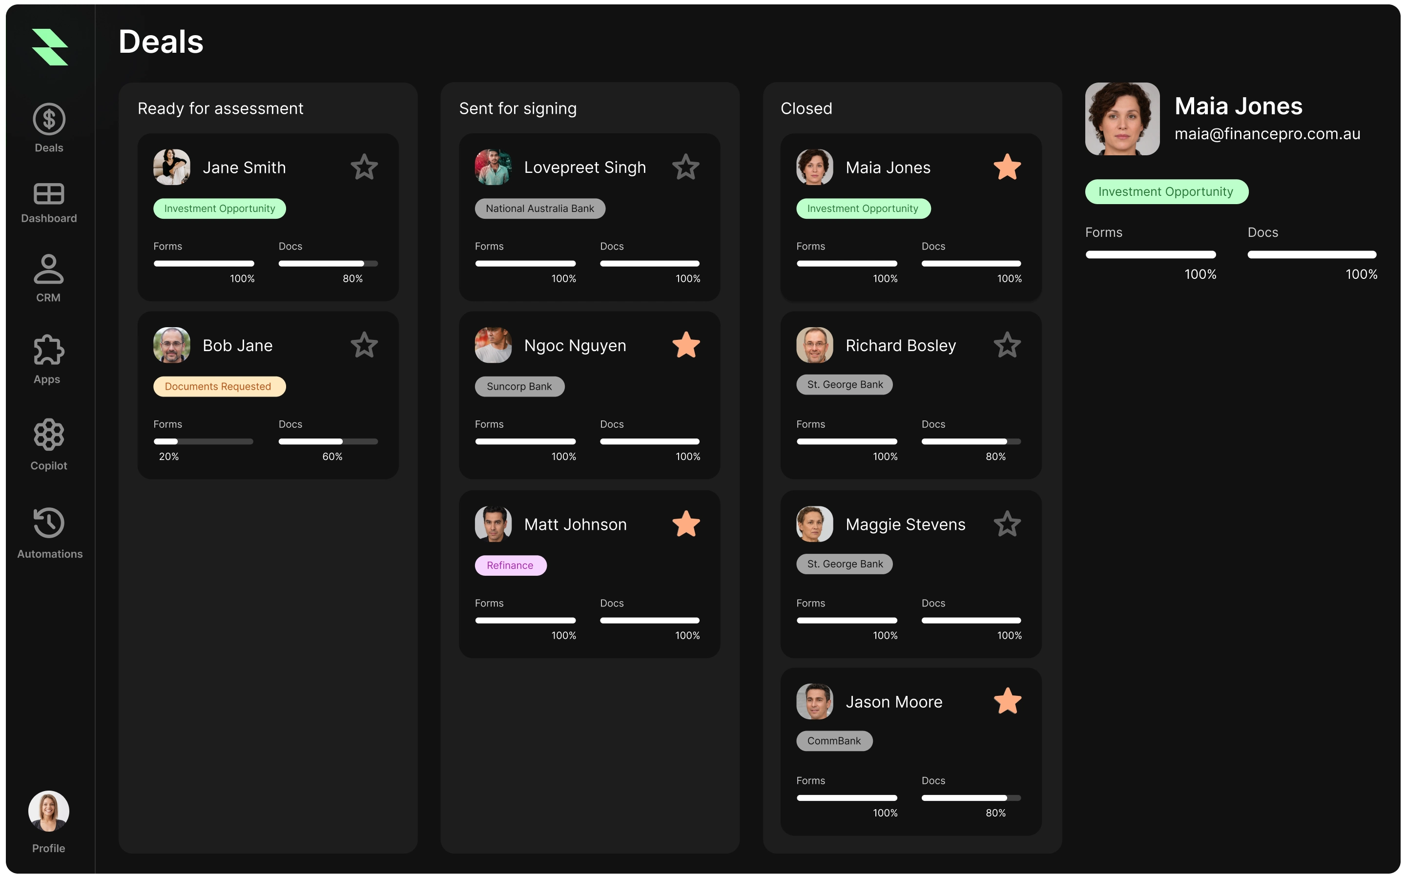
Task: Open the Lovepreet Singh name
Action: pos(584,168)
